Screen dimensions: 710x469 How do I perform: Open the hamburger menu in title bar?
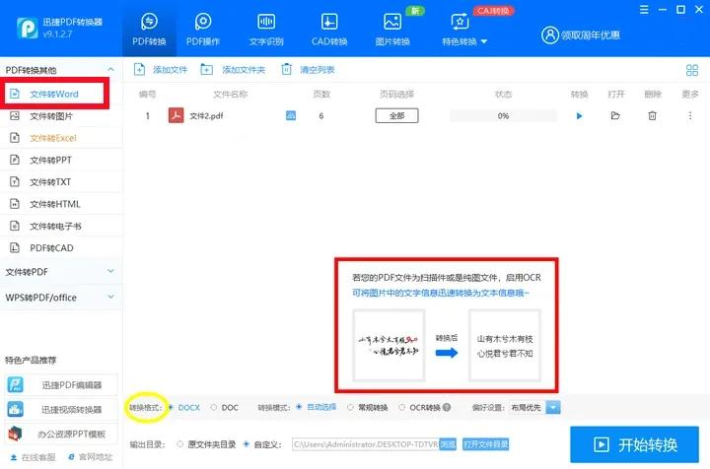644,10
